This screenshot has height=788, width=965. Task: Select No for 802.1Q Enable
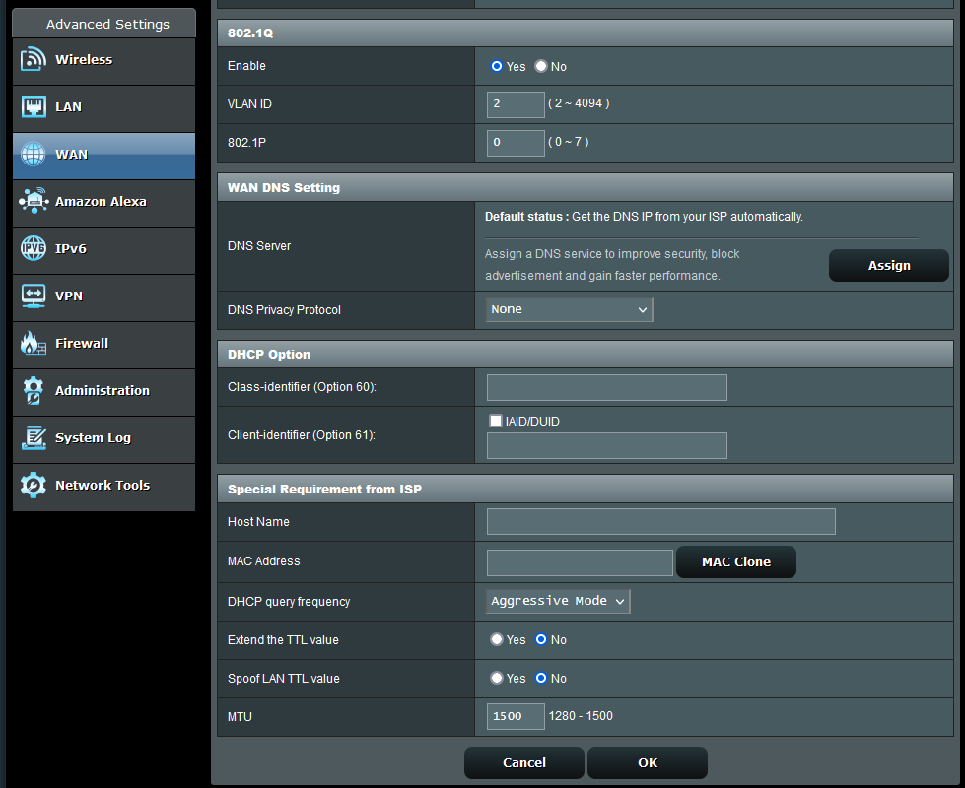coord(541,67)
